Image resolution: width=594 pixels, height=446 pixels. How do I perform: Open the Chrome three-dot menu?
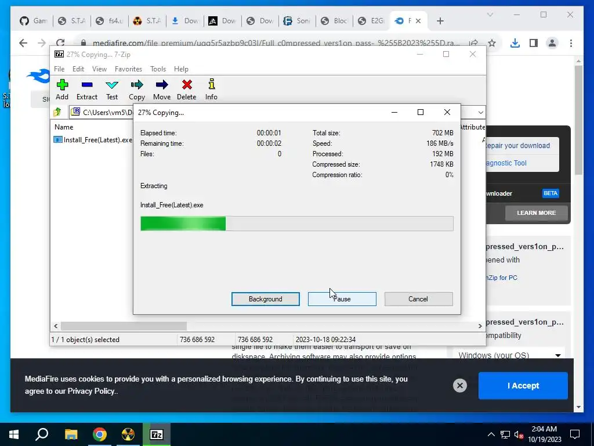[x=571, y=43]
